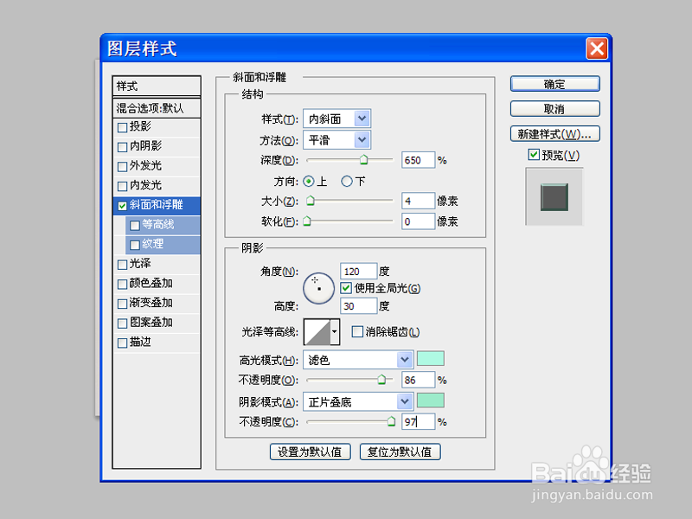Click the 大小 size value field
The image size is (692, 519).
(418, 201)
